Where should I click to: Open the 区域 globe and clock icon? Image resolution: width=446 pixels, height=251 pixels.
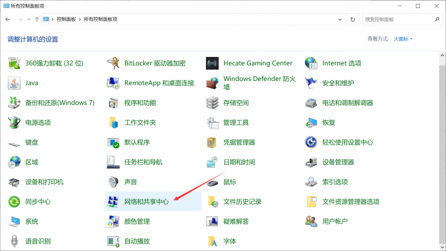[x=14, y=162]
